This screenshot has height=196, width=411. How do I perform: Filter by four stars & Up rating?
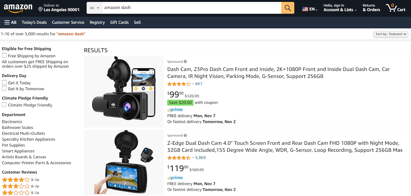21,180
